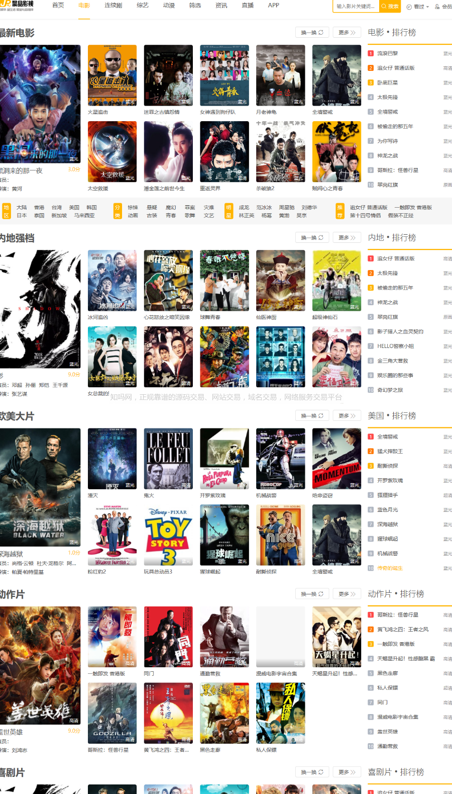
Task: Filter by region 香港
Action: click(39, 208)
